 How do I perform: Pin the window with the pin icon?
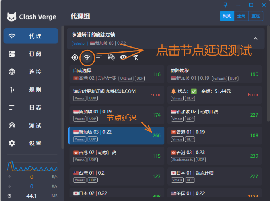click(226, 5)
